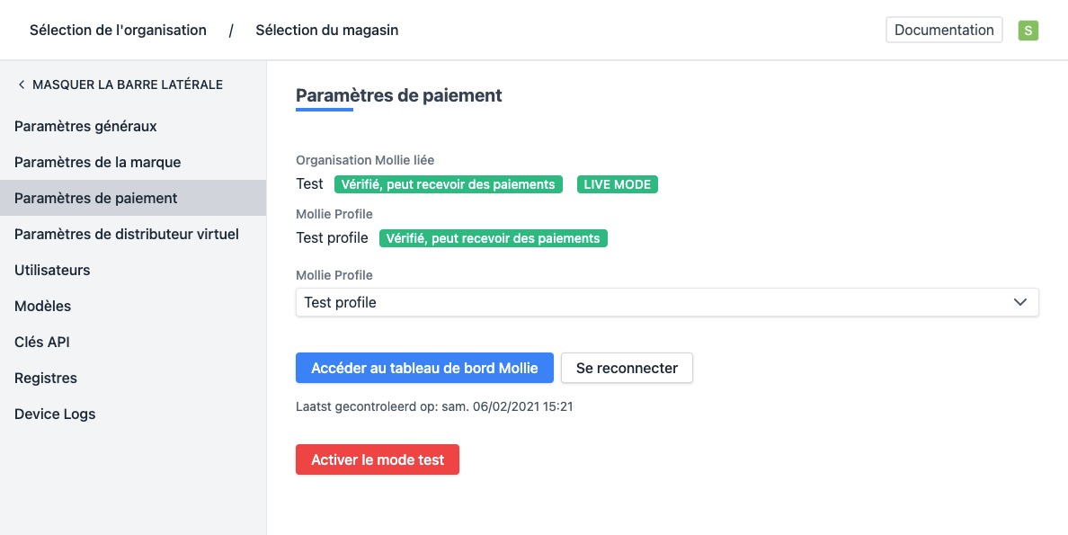Open Sélection de l'organisation selector
The image size is (1068, 535).
[118, 31]
